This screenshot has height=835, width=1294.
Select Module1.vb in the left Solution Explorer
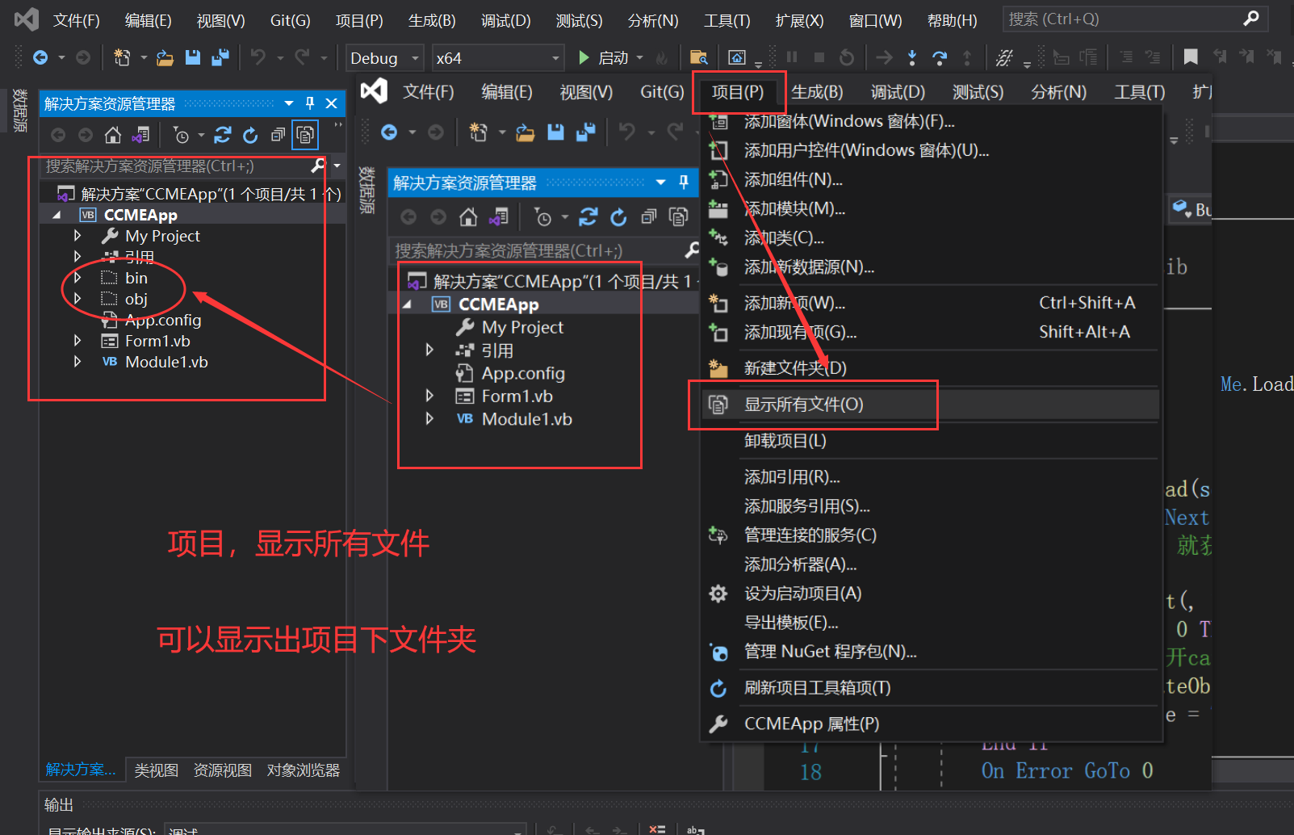(166, 362)
